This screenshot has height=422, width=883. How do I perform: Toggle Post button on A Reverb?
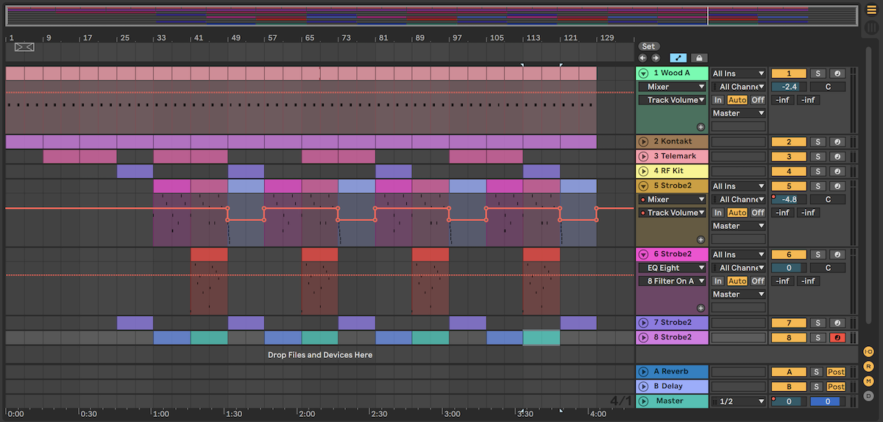click(836, 372)
